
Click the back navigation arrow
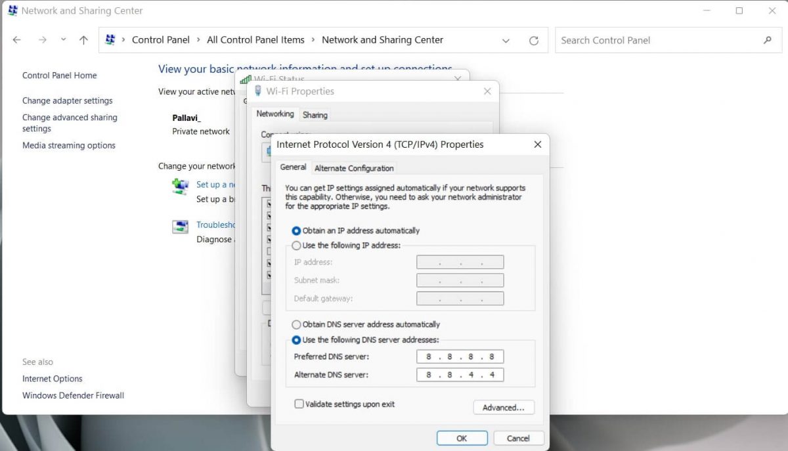[16, 39]
